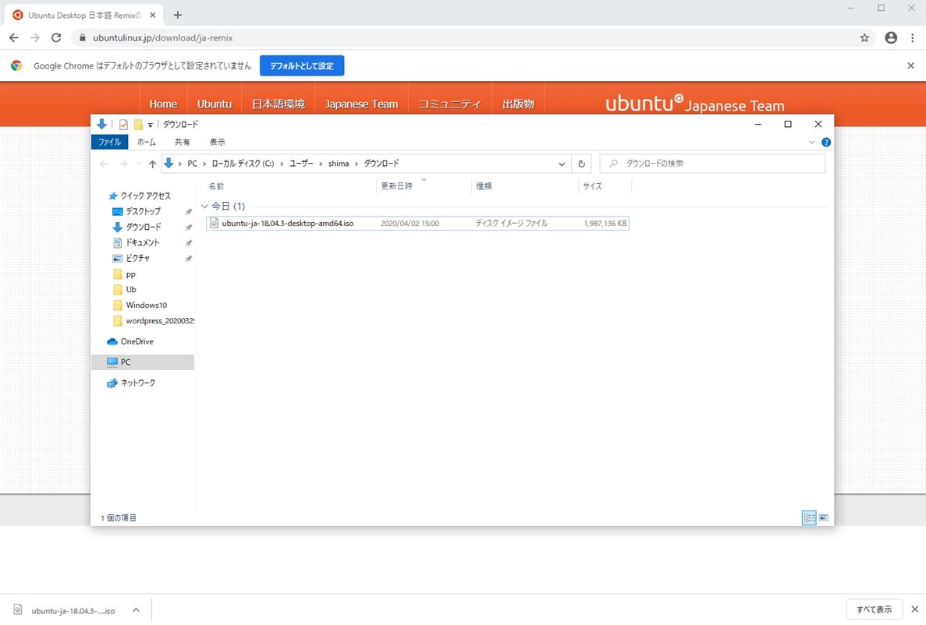The width and height of the screenshot is (926, 625).
Task: Click the すべて表示 downloads button
Action: [x=875, y=609]
